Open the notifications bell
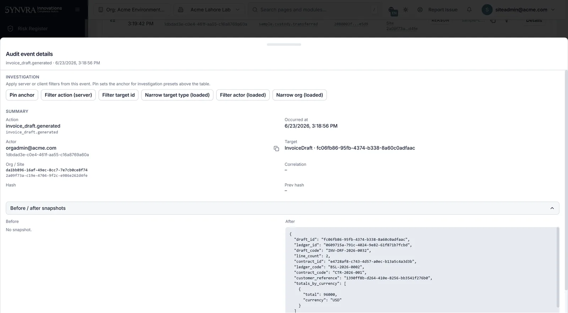The width and height of the screenshot is (568, 313). [x=469, y=10]
